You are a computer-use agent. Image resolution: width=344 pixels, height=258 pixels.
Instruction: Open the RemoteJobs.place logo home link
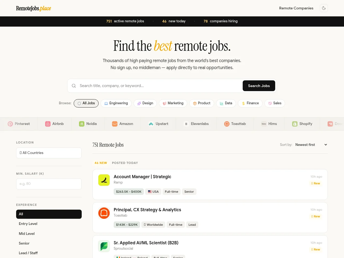tap(34, 8)
